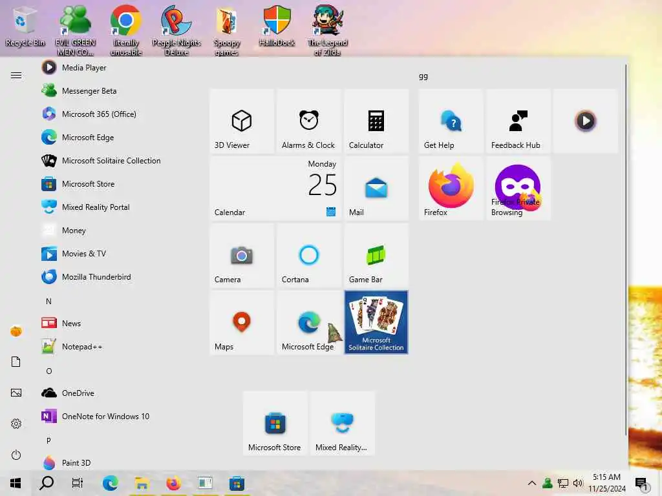662x496 pixels.
Task: Select the HalloDock desktop shortcut
Action: (x=277, y=26)
